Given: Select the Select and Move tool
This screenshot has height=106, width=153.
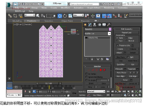Looking at the screenshot, I should (x=60, y=16).
